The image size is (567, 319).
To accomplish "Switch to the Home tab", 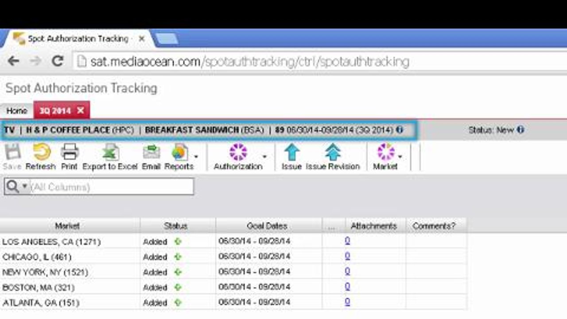I will (x=17, y=111).
